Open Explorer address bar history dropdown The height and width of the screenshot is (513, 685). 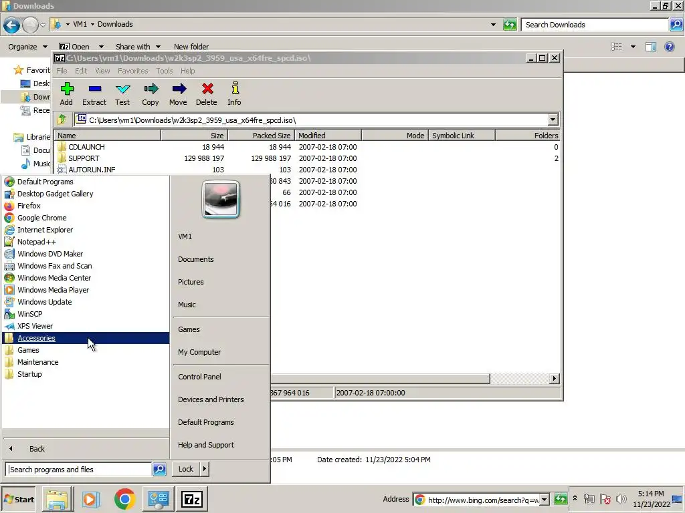point(493,25)
